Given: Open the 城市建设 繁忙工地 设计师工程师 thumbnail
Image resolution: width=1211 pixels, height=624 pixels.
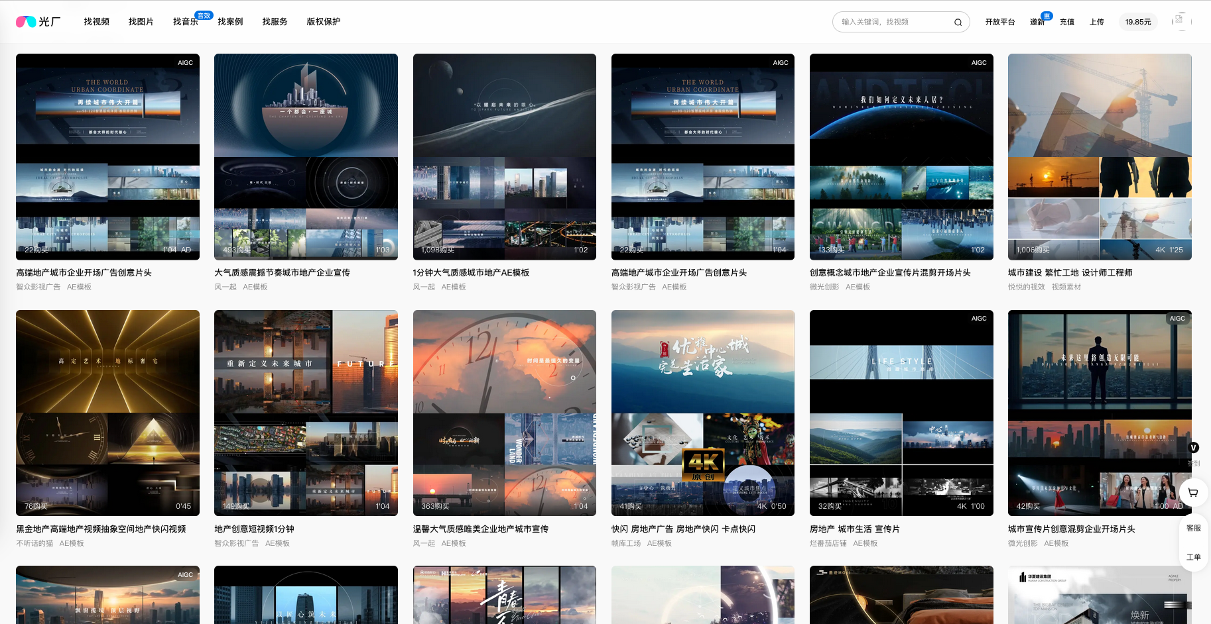Looking at the screenshot, I should click(1100, 156).
